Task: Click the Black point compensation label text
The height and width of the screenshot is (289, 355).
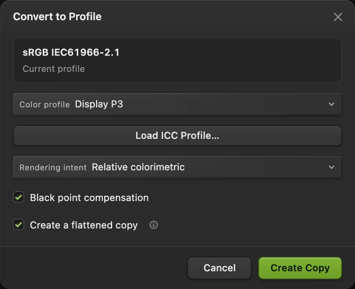Action: 89,198
